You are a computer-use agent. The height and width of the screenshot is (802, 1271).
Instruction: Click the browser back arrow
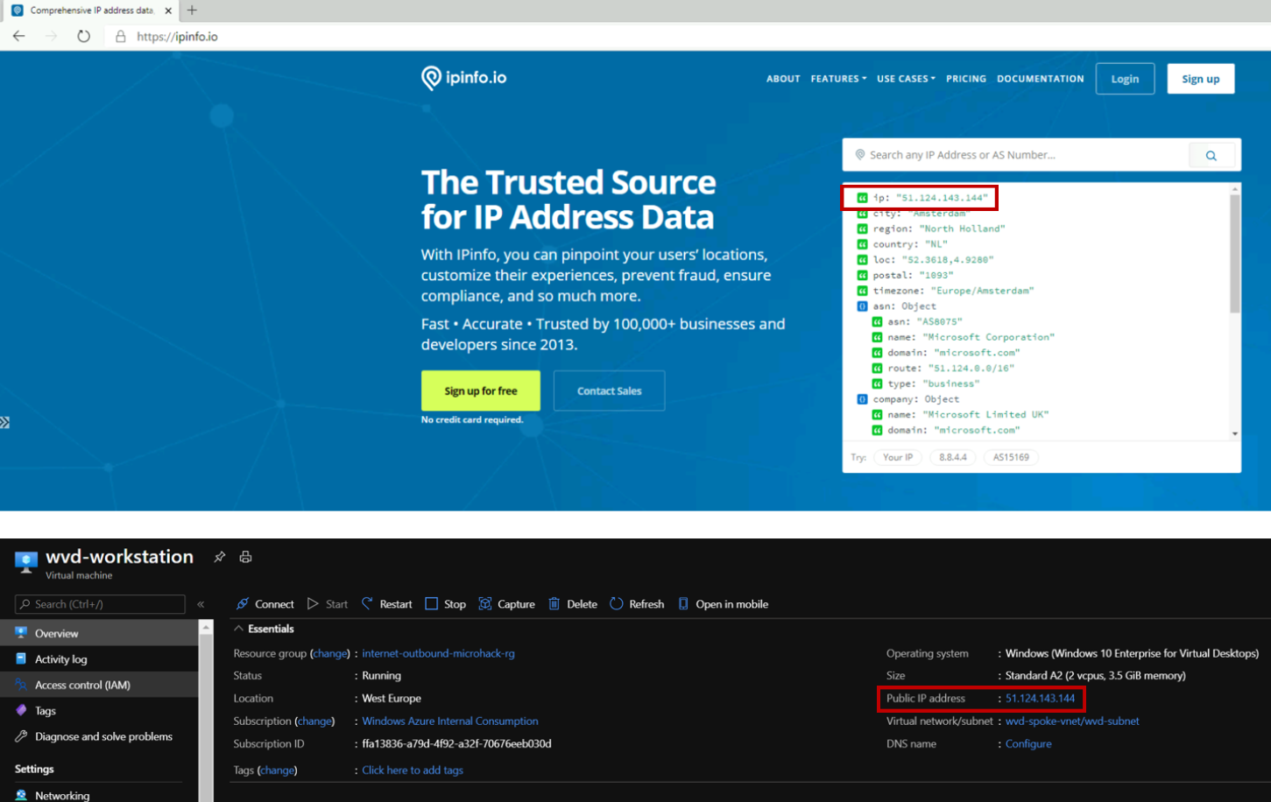point(18,36)
